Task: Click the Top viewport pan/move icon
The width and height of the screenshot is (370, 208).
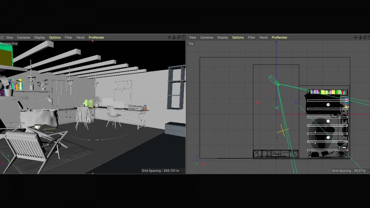Action: click(x=356, y=37)
